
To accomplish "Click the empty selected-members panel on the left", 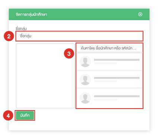I will tap(45, 76).
